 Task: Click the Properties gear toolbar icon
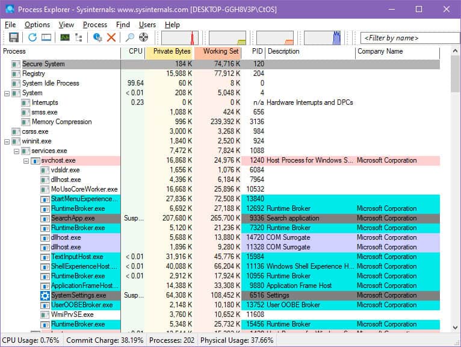pyautogui.click(x=97, y=37)
